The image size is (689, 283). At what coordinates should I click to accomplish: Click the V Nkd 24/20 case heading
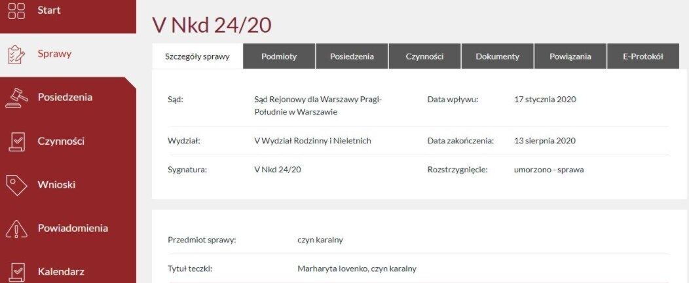tap(212, 25)
